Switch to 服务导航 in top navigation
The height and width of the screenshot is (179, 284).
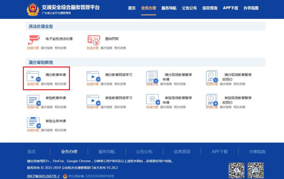click(x=169, y=8)
